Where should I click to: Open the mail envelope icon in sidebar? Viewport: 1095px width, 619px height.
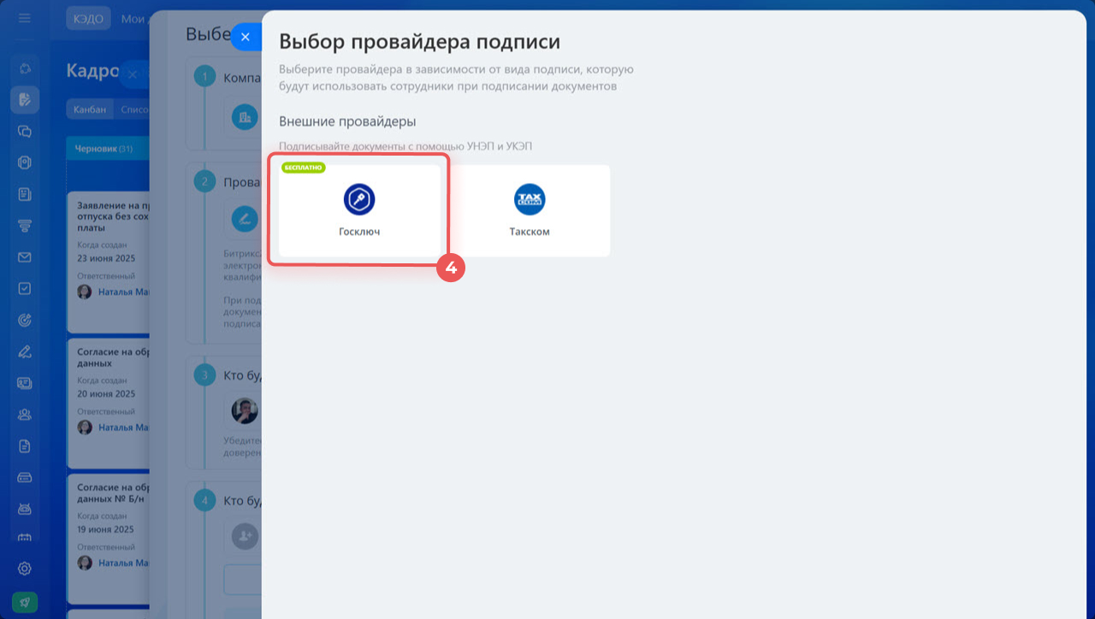click(25, 257)
